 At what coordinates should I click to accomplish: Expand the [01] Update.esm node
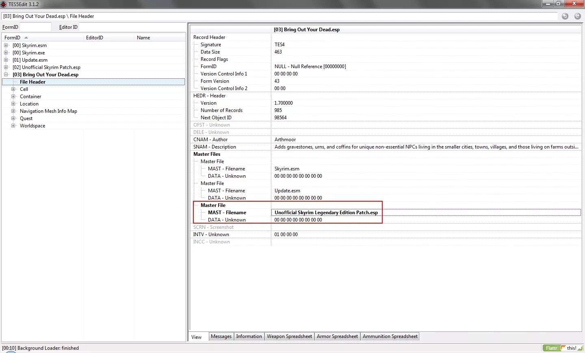(x=6, y=60)
